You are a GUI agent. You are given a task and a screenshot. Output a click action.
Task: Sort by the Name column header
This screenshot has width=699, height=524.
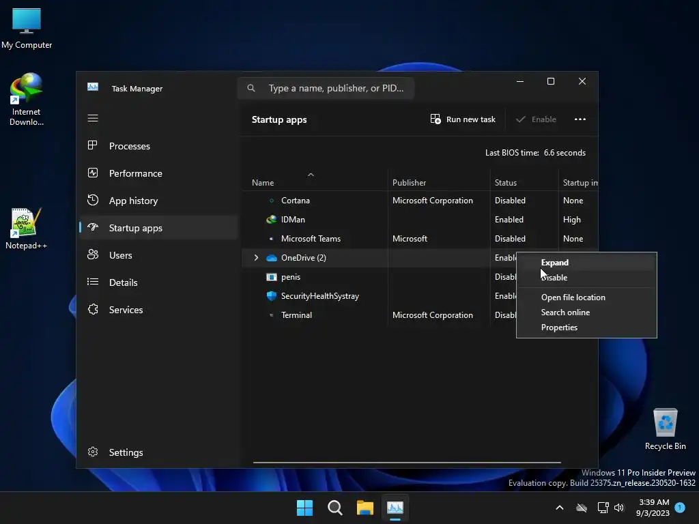[x=314, y=183]
